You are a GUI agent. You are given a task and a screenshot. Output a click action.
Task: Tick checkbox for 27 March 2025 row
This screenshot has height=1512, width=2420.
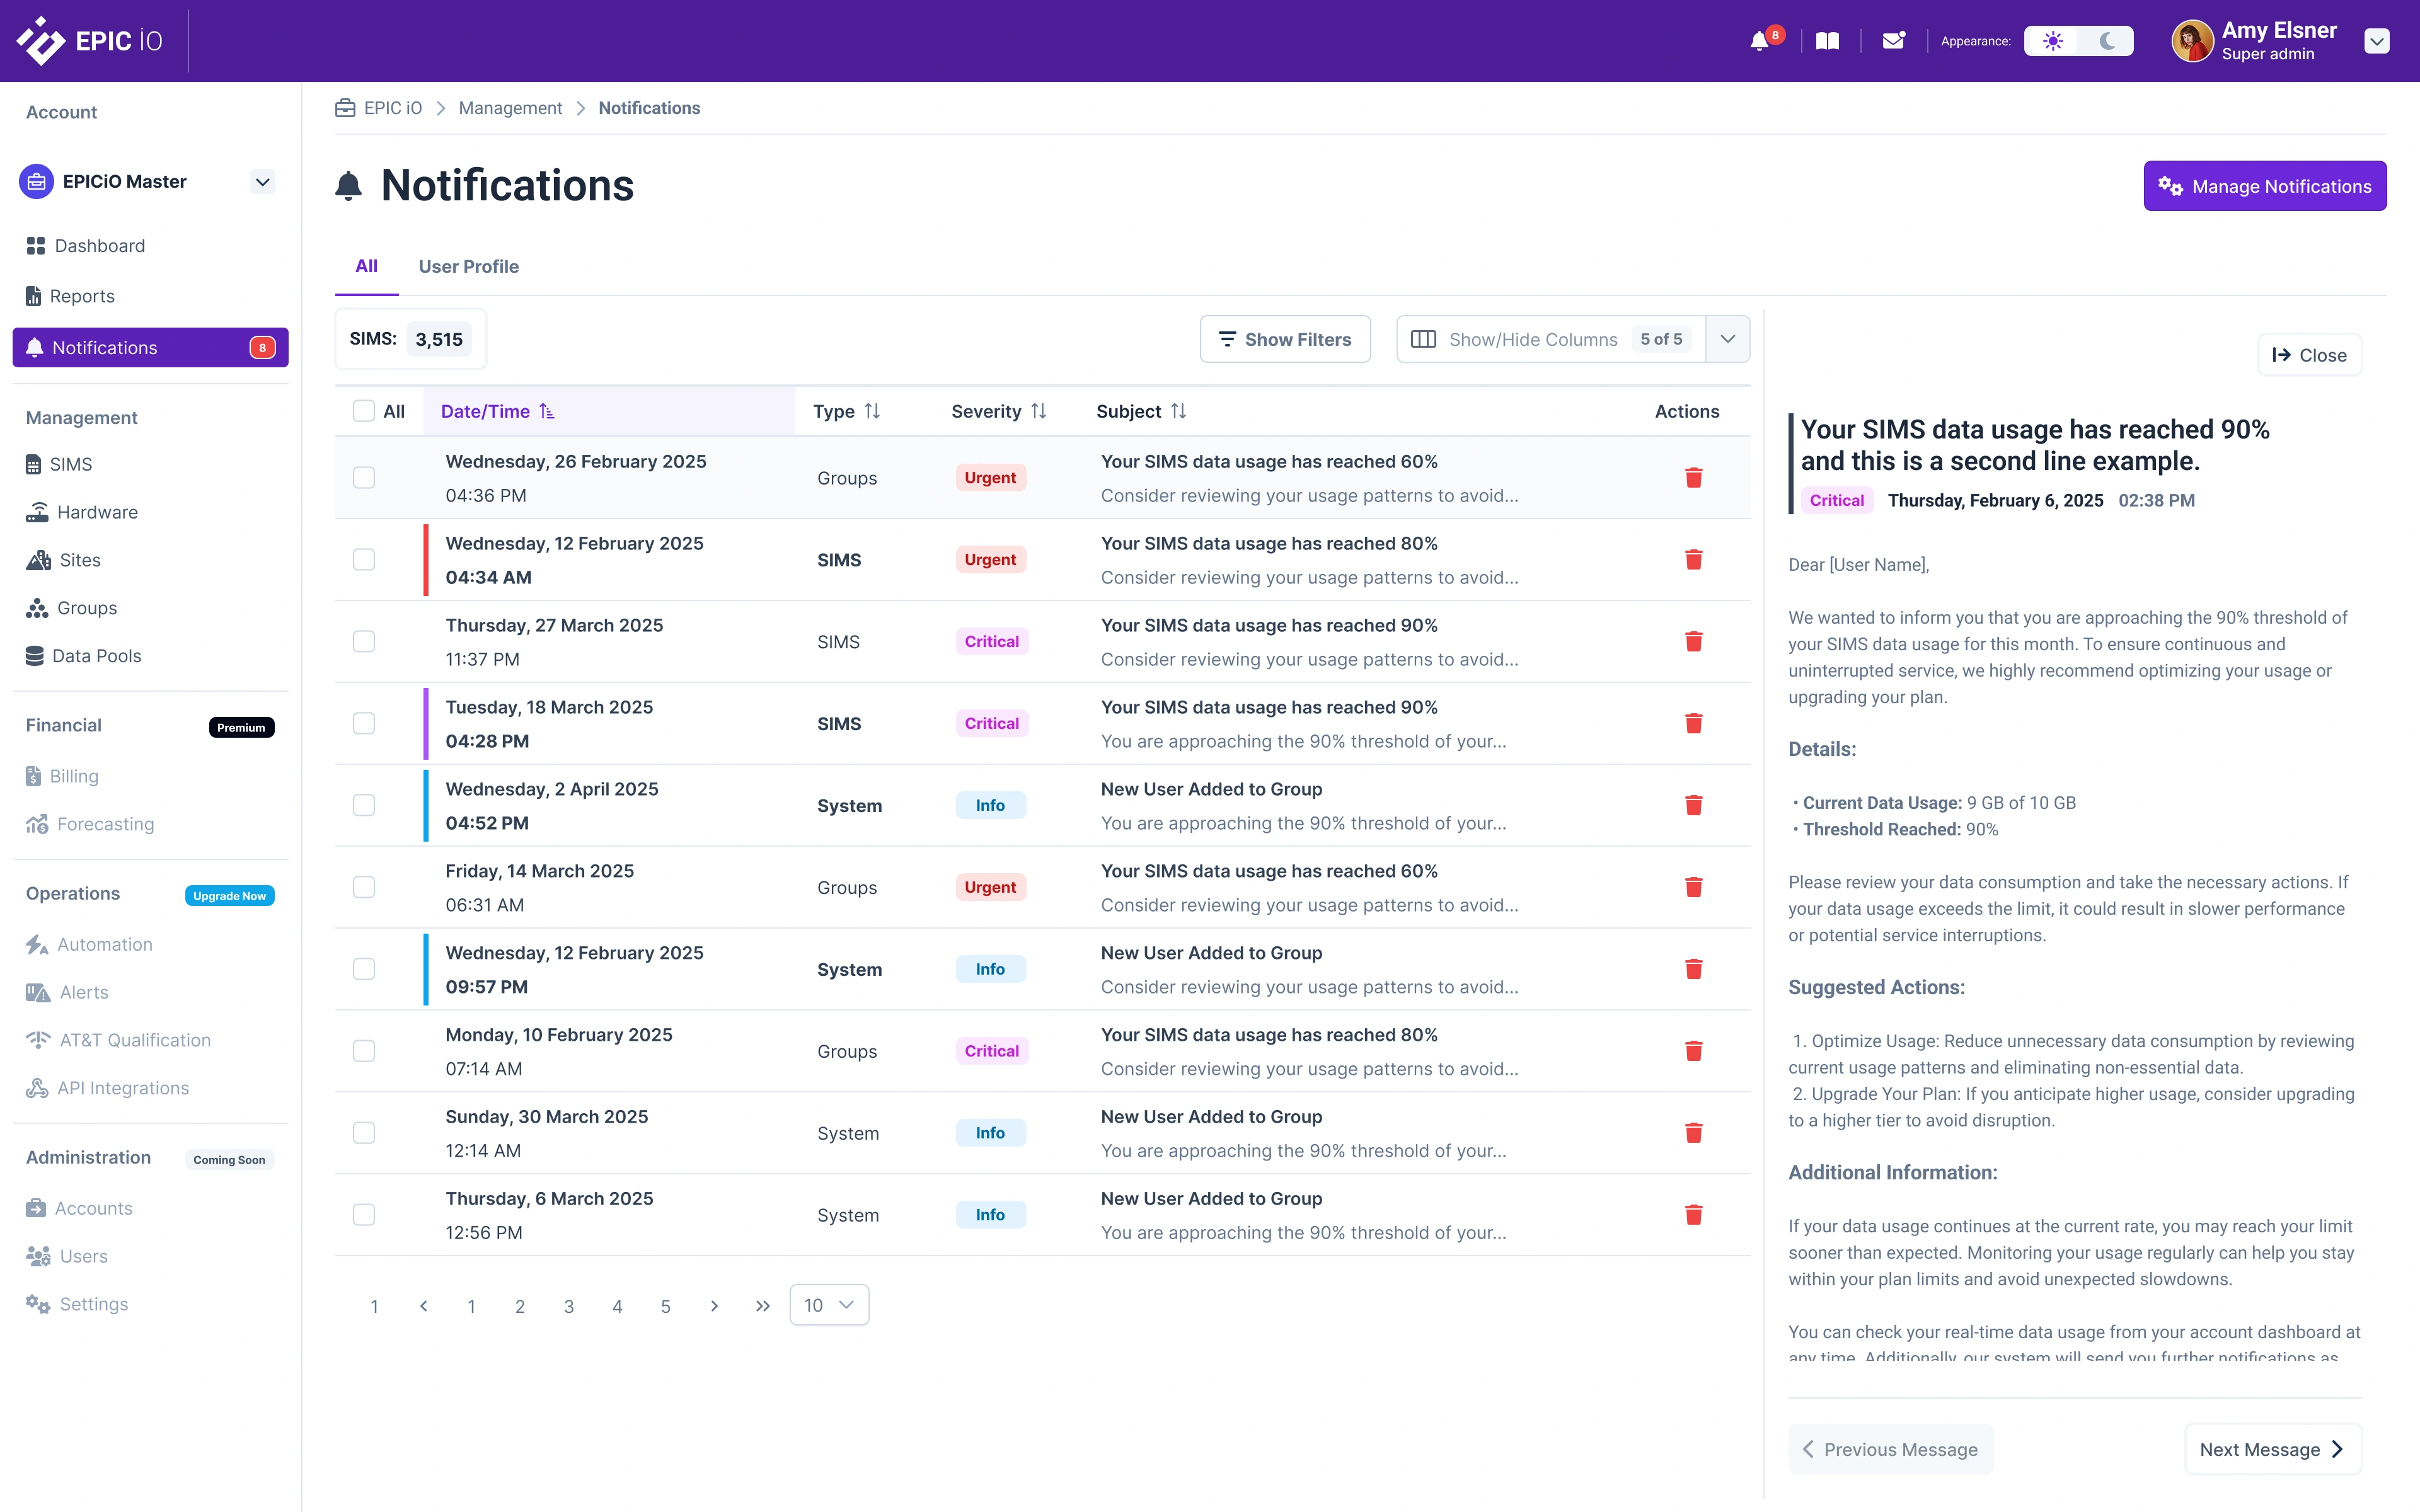coord(364,642)
